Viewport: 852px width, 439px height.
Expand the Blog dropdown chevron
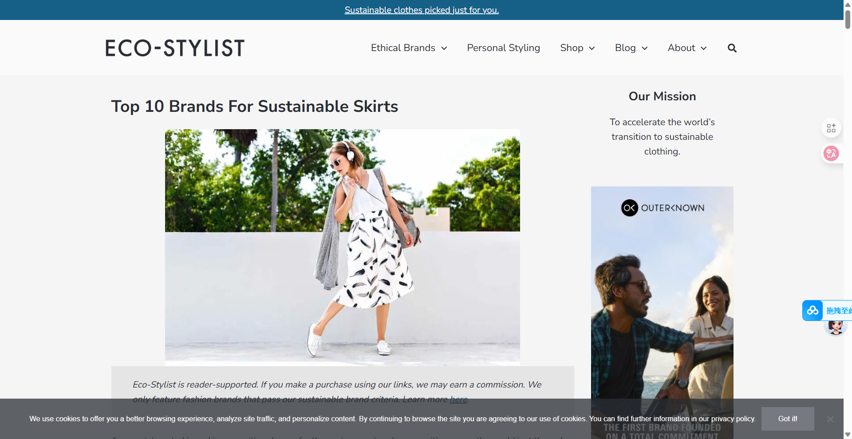pos(645,48)
